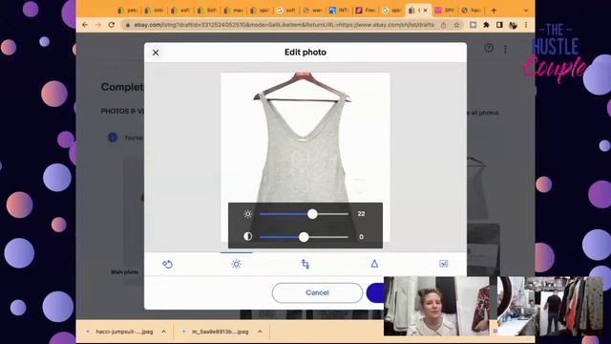
Task: Close the Edit photo dialog
Action: tap(156, 53)
